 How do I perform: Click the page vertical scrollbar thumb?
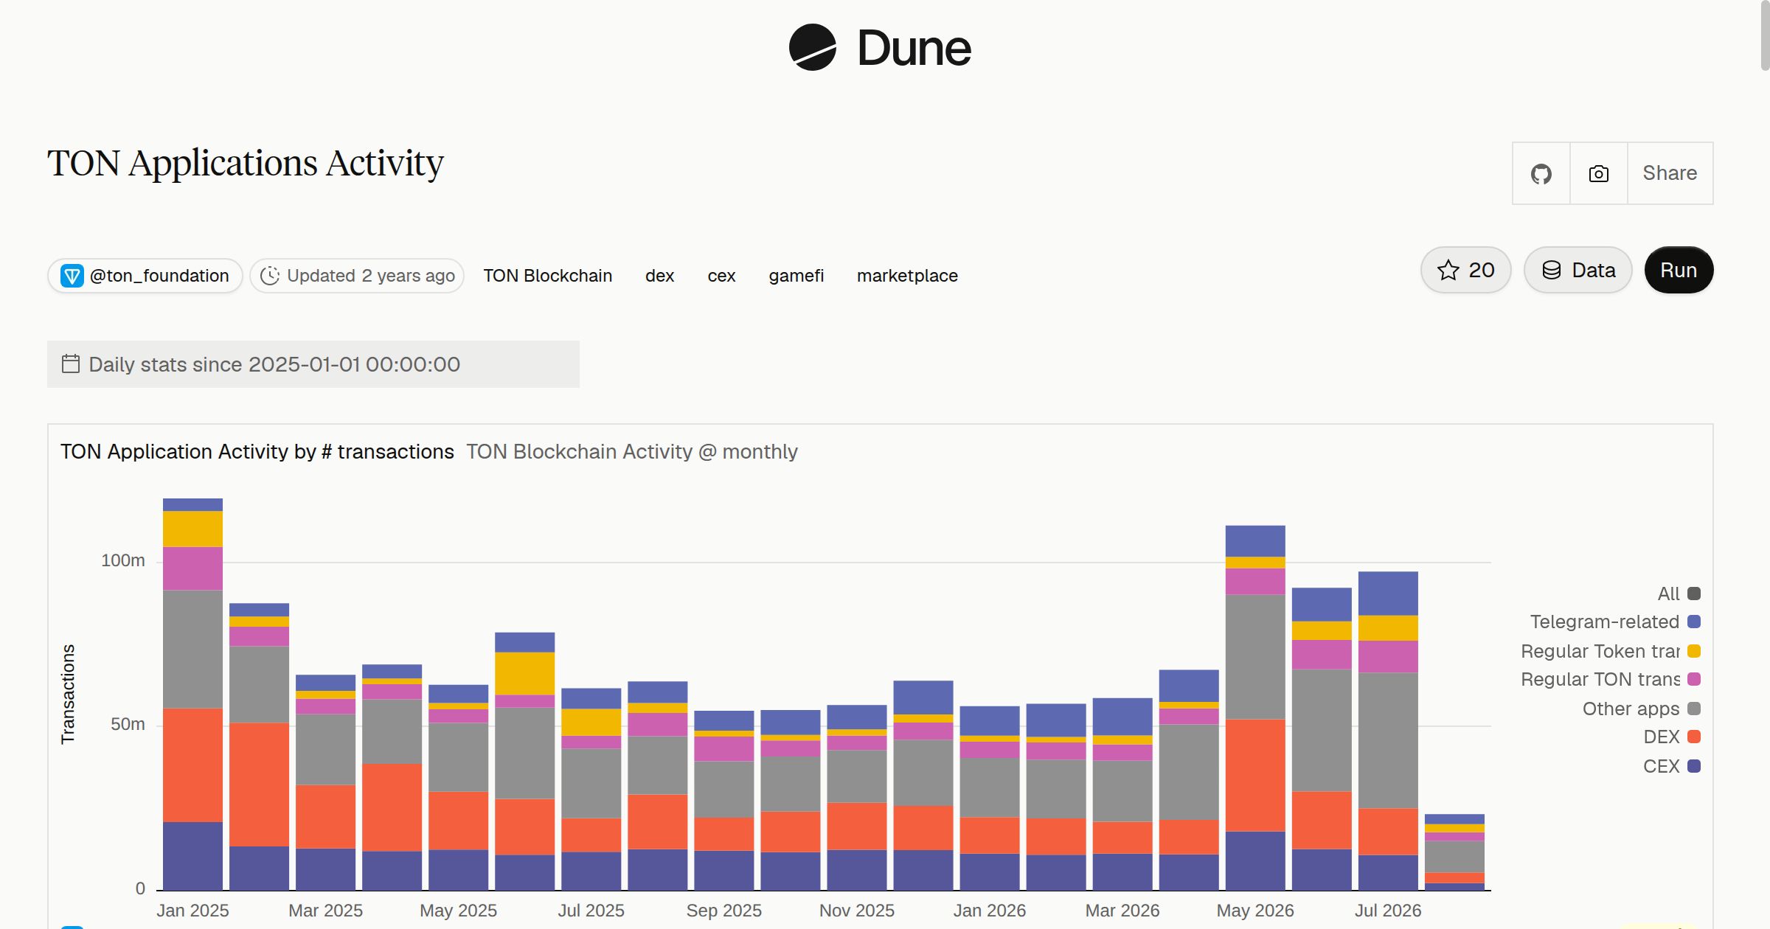[x=1765, y=35]
